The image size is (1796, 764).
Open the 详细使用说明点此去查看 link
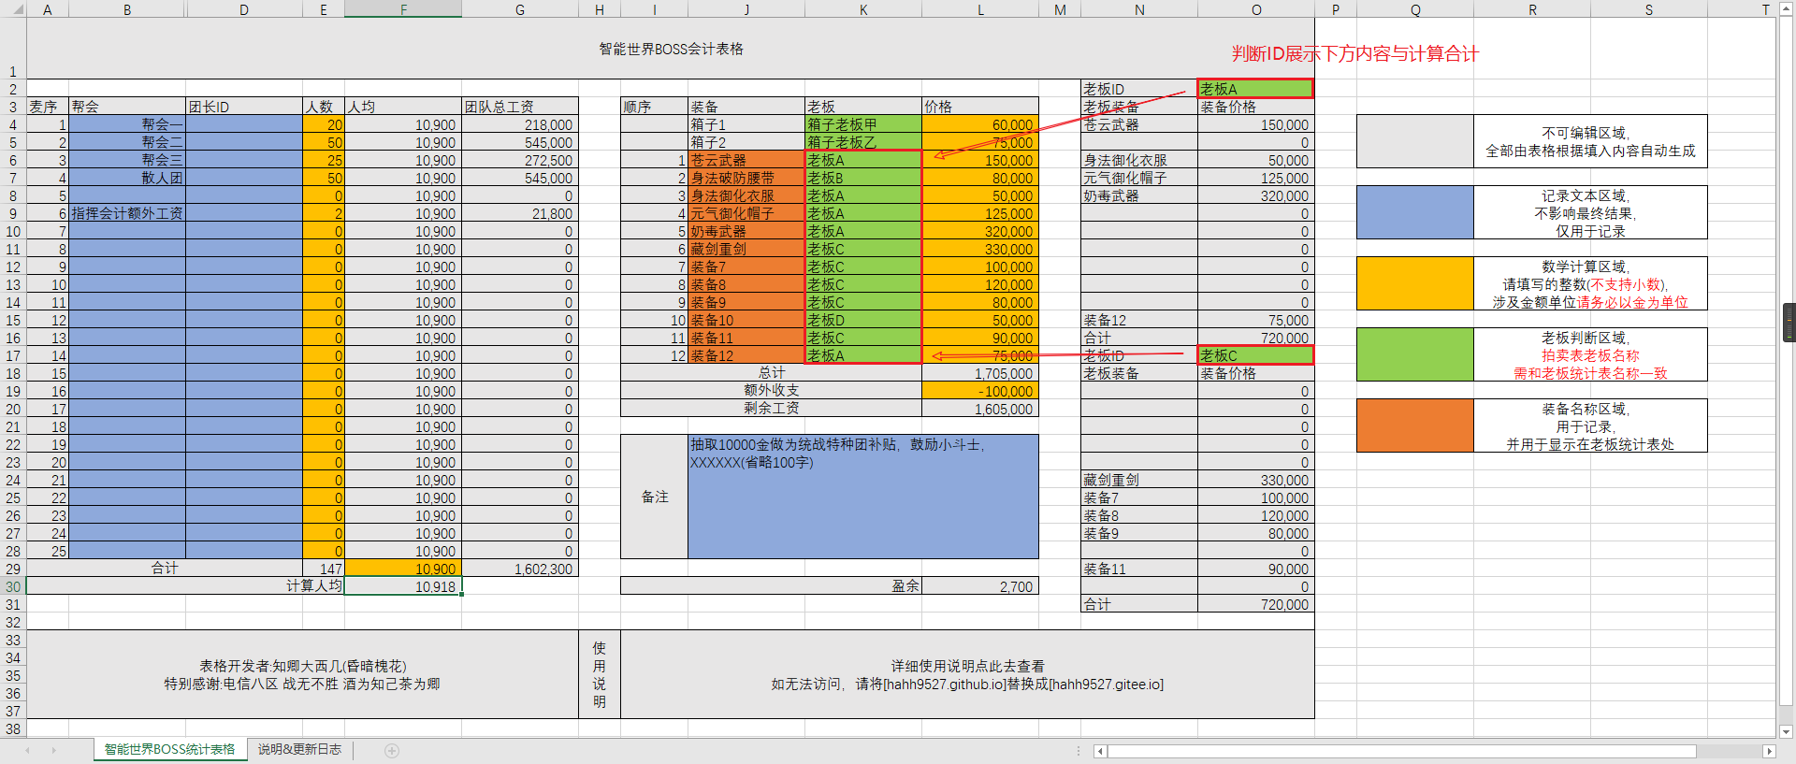tap(967, 666)
